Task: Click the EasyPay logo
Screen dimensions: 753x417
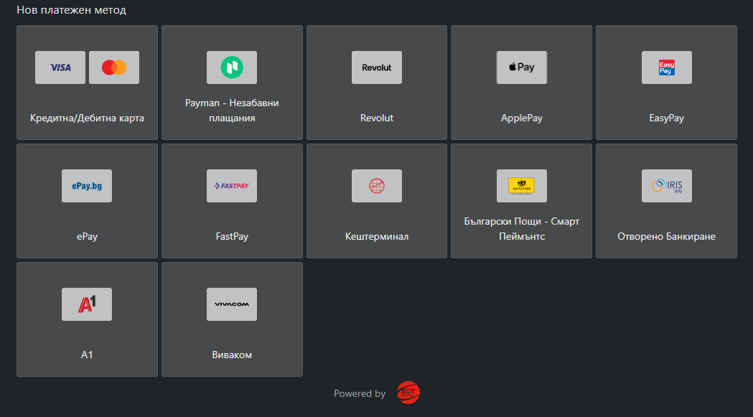Action: click(667, 67)
